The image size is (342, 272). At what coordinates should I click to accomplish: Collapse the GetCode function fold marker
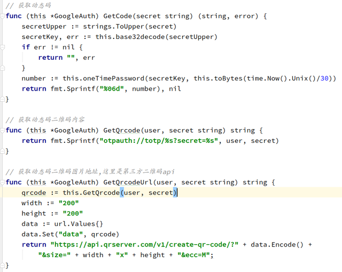(x=3, y=16)
